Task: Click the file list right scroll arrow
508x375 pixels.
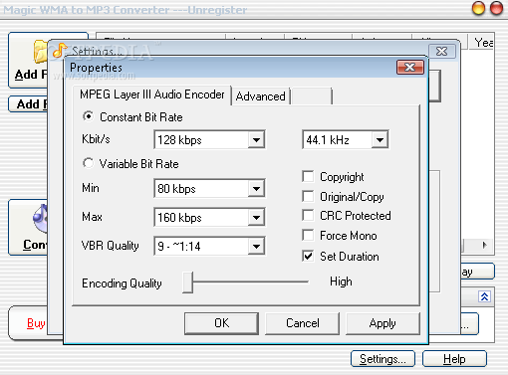Action: (x=484, y=246)
